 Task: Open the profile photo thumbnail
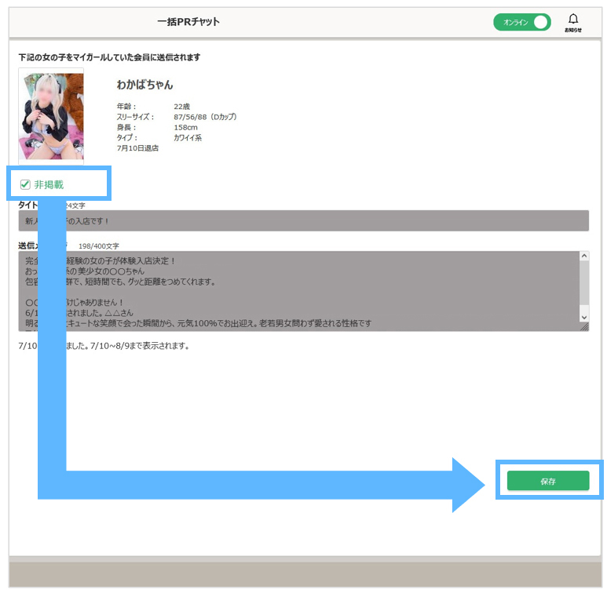pyautogui.click(x=51, y=116)
